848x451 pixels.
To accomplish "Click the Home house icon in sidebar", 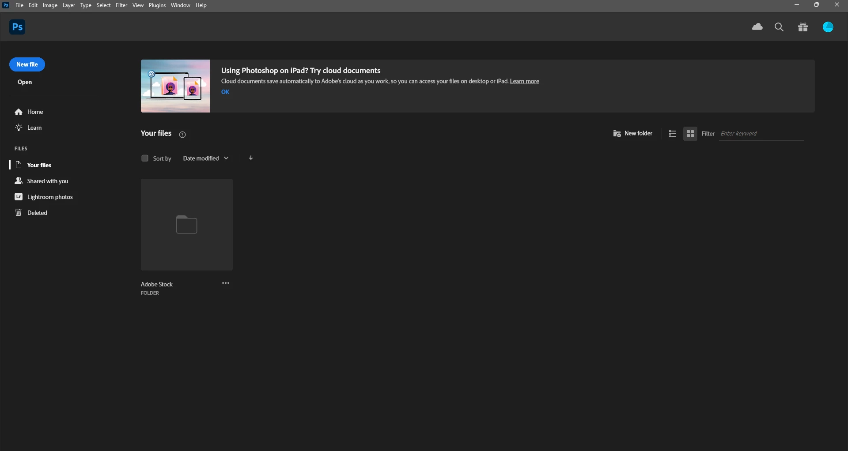I will 19,112.
